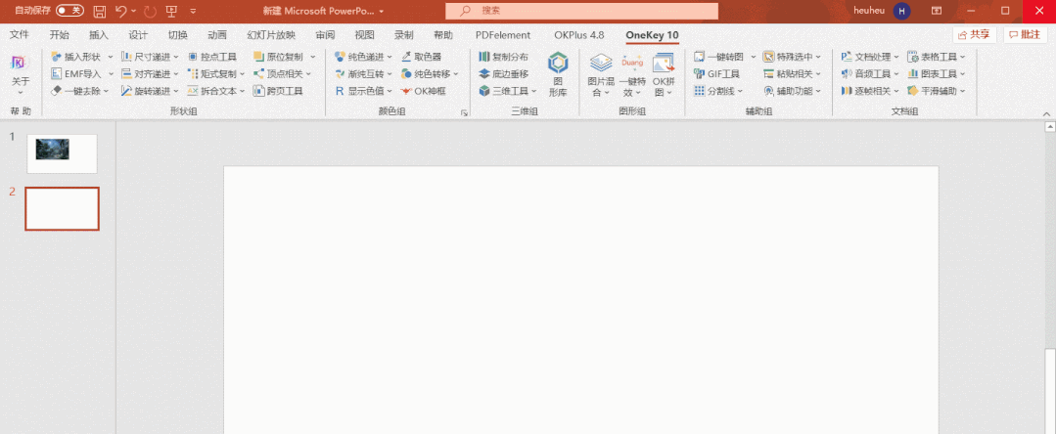Open the 跨页工具 cross-page tool
The image size is (1056, 434).
(x=278, y=91)
